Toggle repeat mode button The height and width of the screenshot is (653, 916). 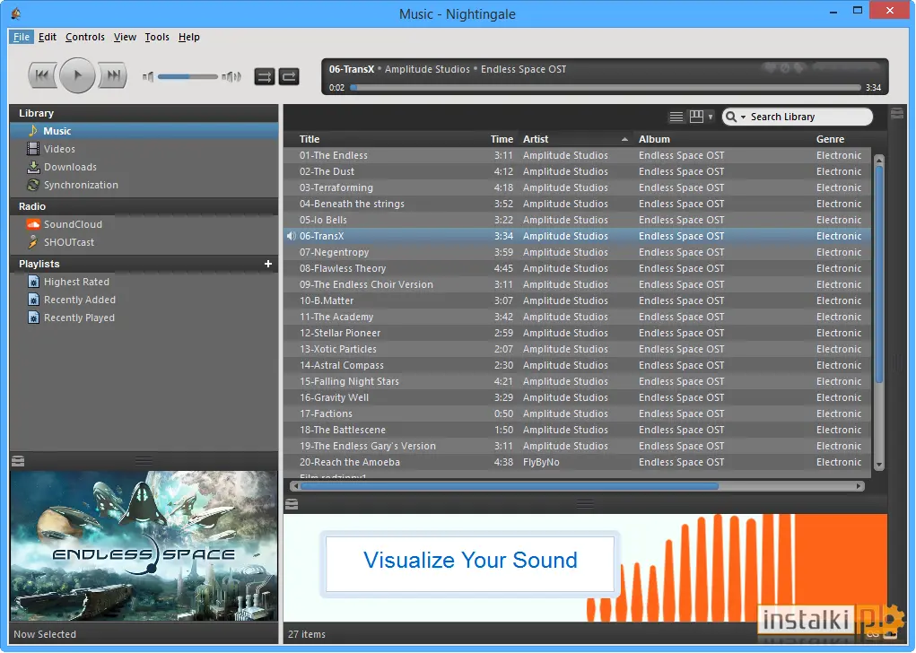pos(289,76)
